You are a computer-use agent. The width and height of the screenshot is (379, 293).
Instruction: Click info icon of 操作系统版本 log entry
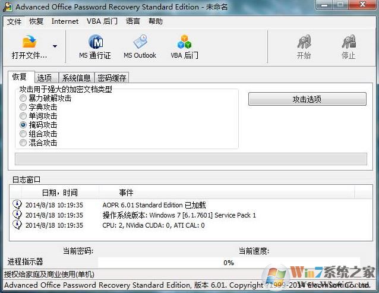[x=17, y=215]
